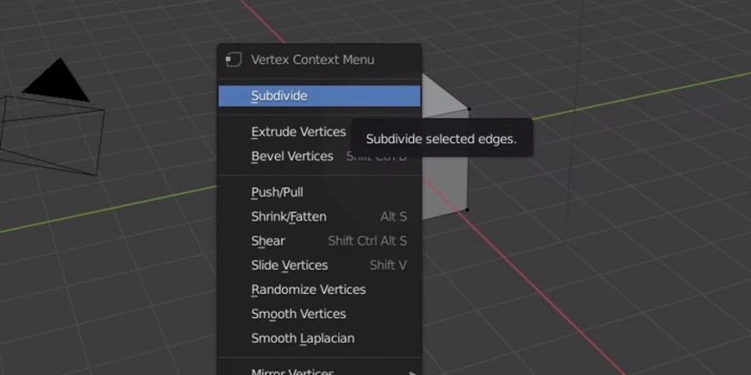Click the Vertex Context Menu title text
The width and height of the screenshot is (751, 375).
coord(312,60)
